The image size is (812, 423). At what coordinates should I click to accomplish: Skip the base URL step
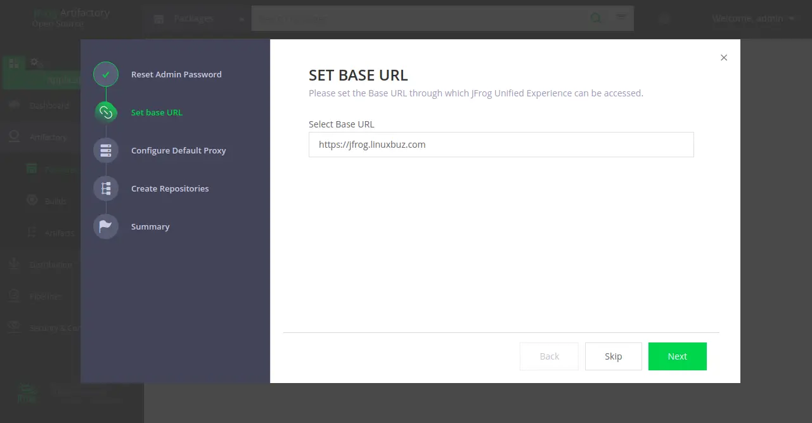coord(613,356)
